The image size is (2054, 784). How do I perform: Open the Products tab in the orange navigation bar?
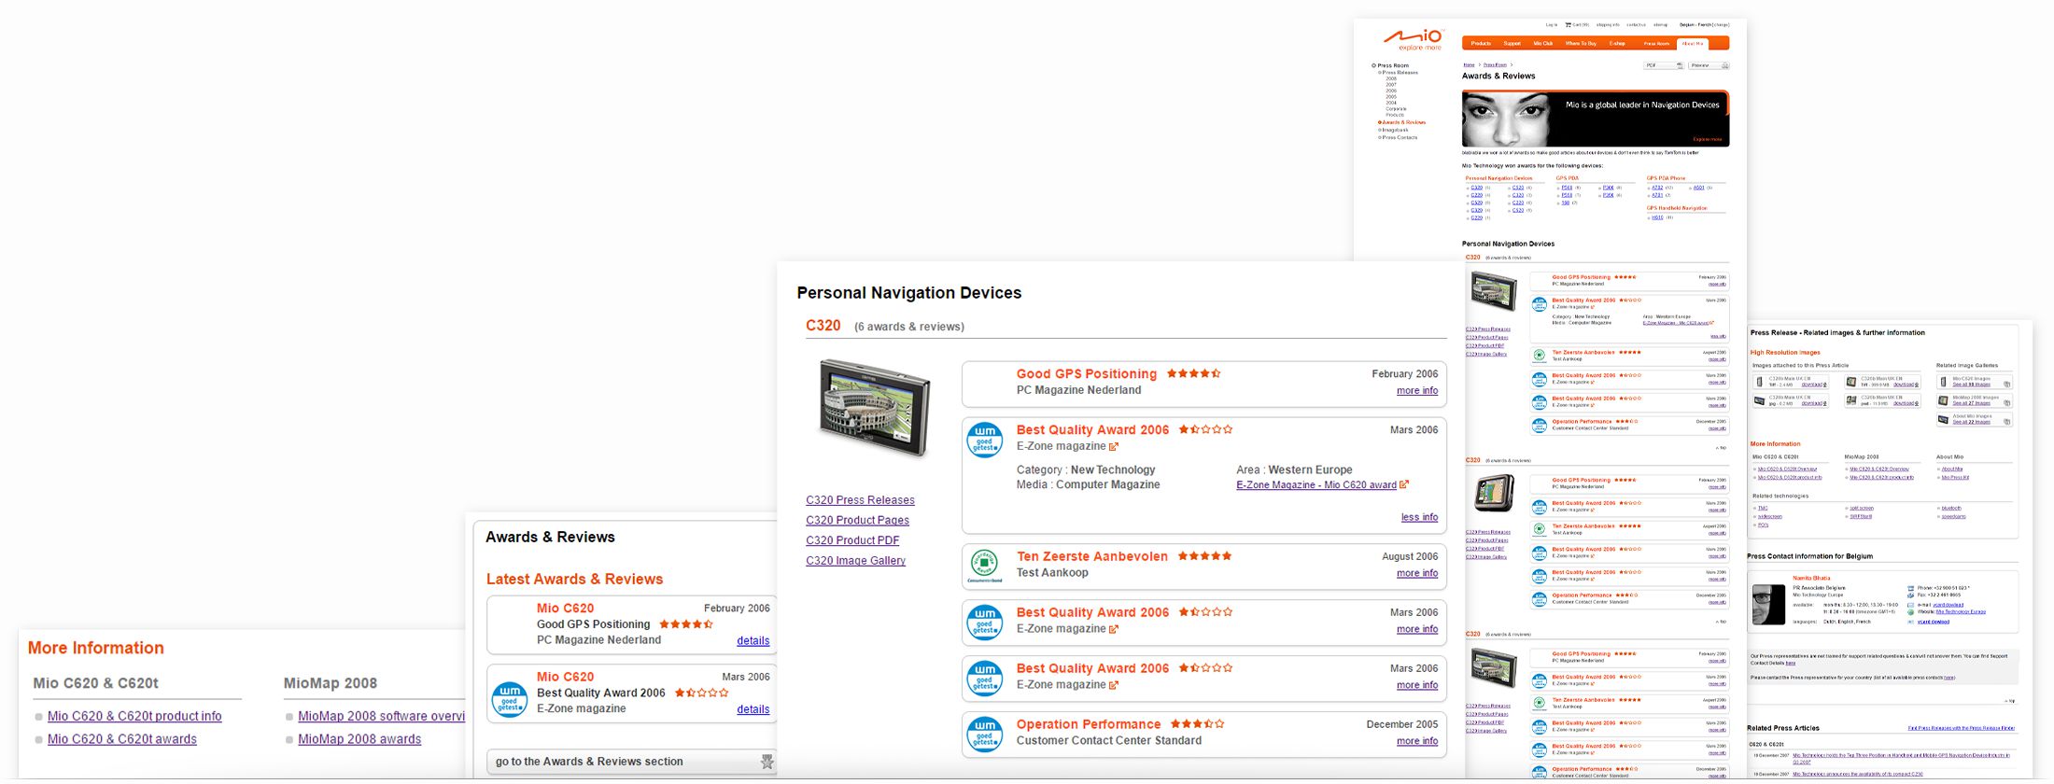point(1481,44)
